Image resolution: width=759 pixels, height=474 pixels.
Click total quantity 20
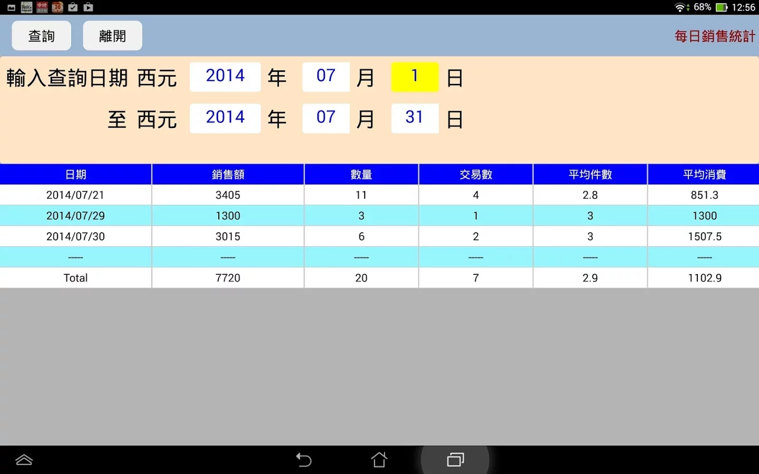[x=361, y=278]
